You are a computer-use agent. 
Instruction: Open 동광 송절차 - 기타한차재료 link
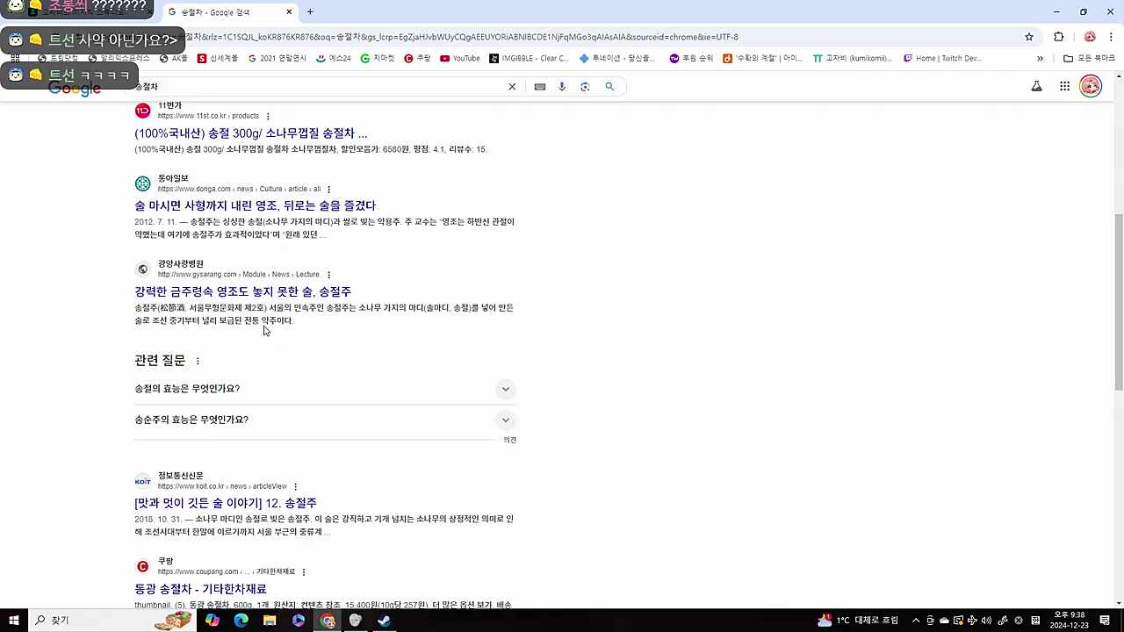[200, 589]
